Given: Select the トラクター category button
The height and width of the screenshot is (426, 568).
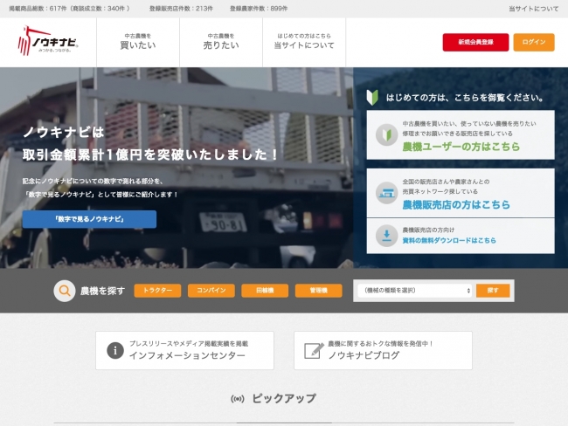Looking at the screenshot, I should coord(157,291).
